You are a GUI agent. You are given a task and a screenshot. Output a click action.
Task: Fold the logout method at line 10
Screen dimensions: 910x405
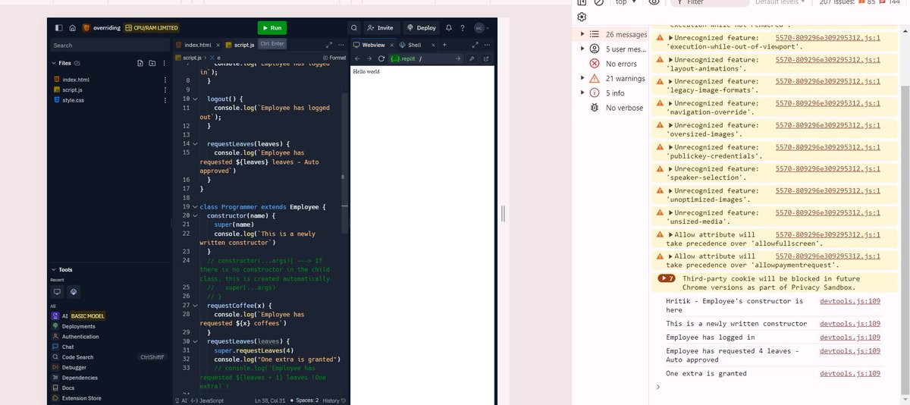point(195,99)
